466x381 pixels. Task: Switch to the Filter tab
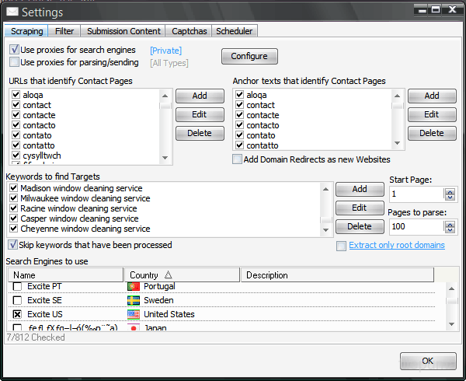click(64, 31)
